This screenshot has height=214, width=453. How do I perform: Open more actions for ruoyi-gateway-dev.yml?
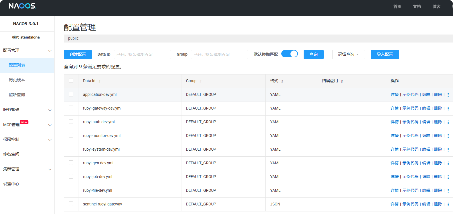448,108
